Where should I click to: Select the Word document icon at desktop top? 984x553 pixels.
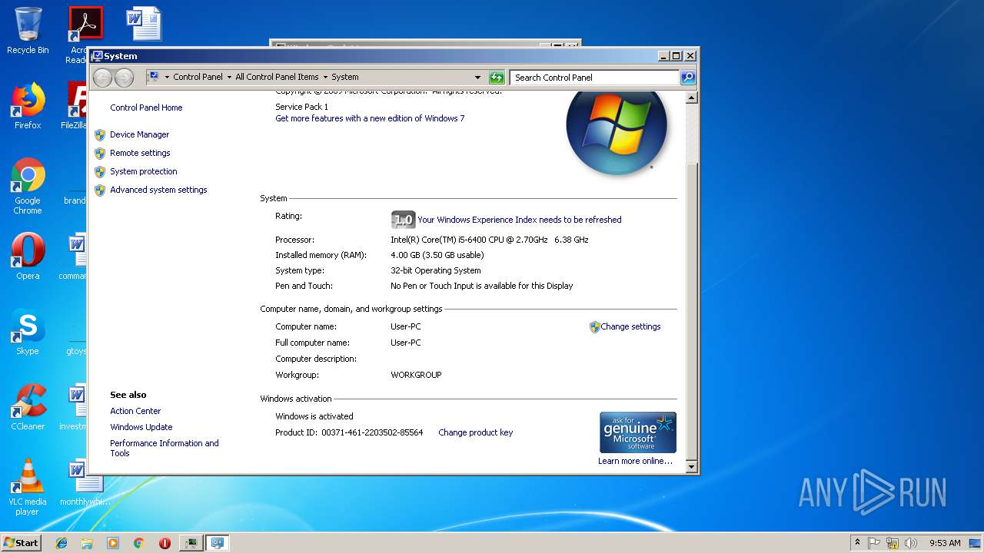(x=144, y=23)
